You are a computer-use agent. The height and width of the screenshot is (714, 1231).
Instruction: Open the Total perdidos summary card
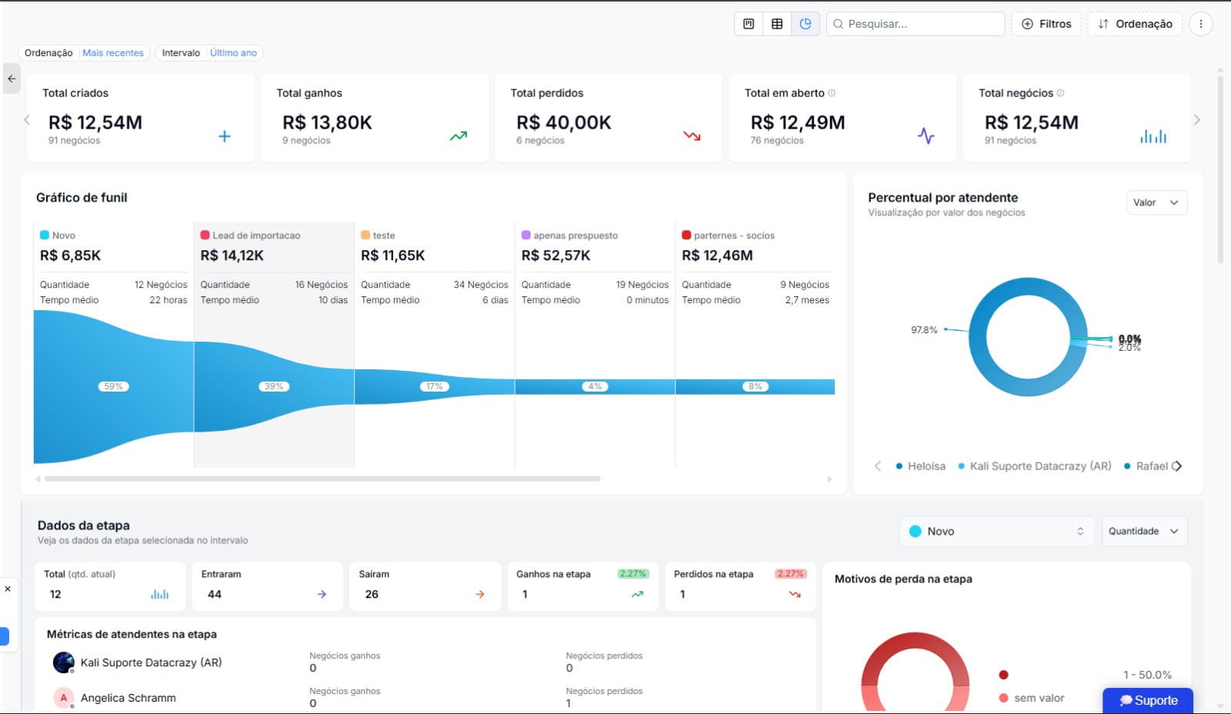coord(609,118)
